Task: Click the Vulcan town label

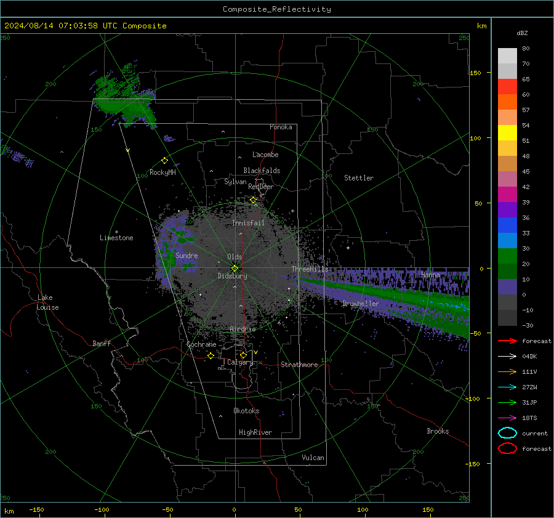Action: tap(313, 458)
